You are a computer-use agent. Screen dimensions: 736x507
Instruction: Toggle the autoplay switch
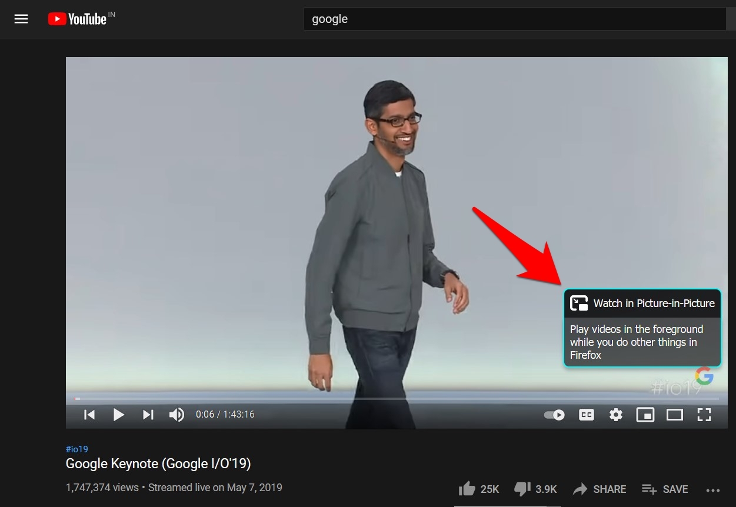554,415
